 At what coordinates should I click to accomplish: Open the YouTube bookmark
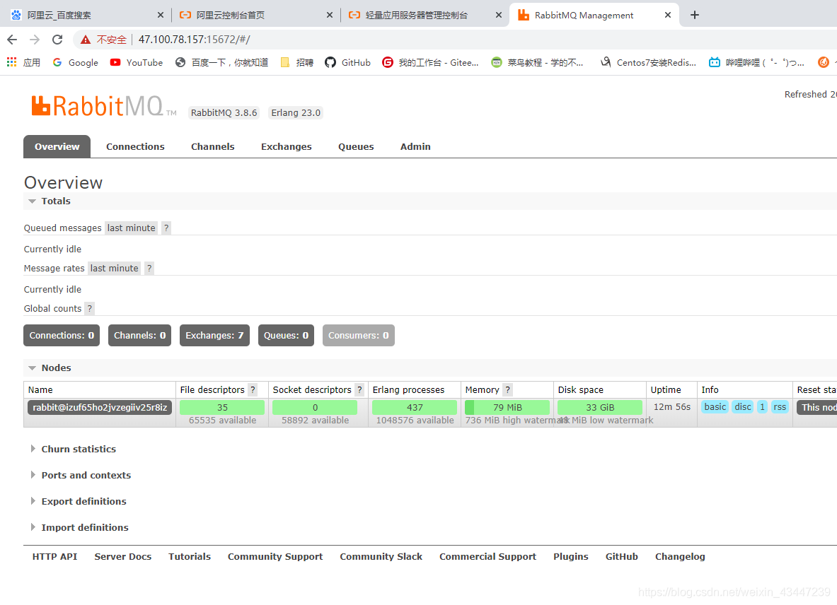point(137,62)
